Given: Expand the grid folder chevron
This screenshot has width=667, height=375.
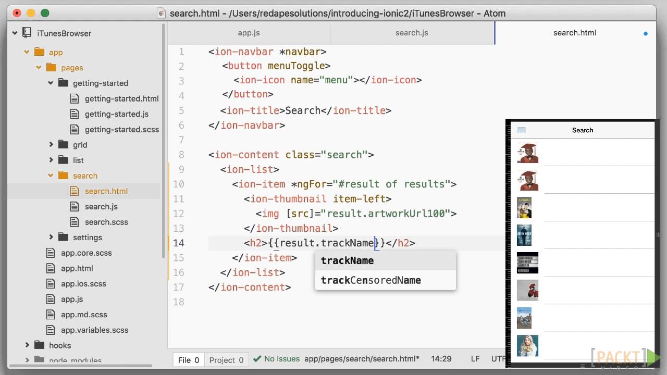Looking at the screenshot, I should (51, 145).
